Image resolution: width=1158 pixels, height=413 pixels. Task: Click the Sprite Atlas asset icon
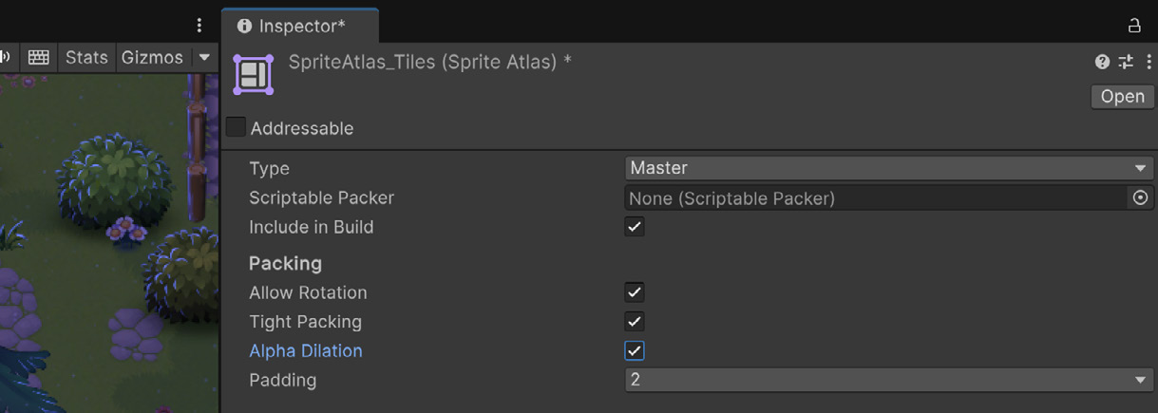pos(254,75)
